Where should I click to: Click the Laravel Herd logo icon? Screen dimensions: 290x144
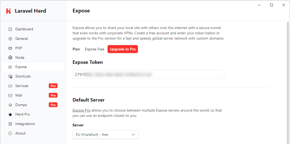8,11
